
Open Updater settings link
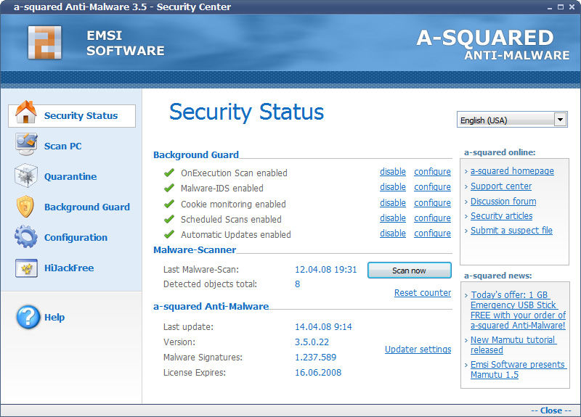[418, 350]
